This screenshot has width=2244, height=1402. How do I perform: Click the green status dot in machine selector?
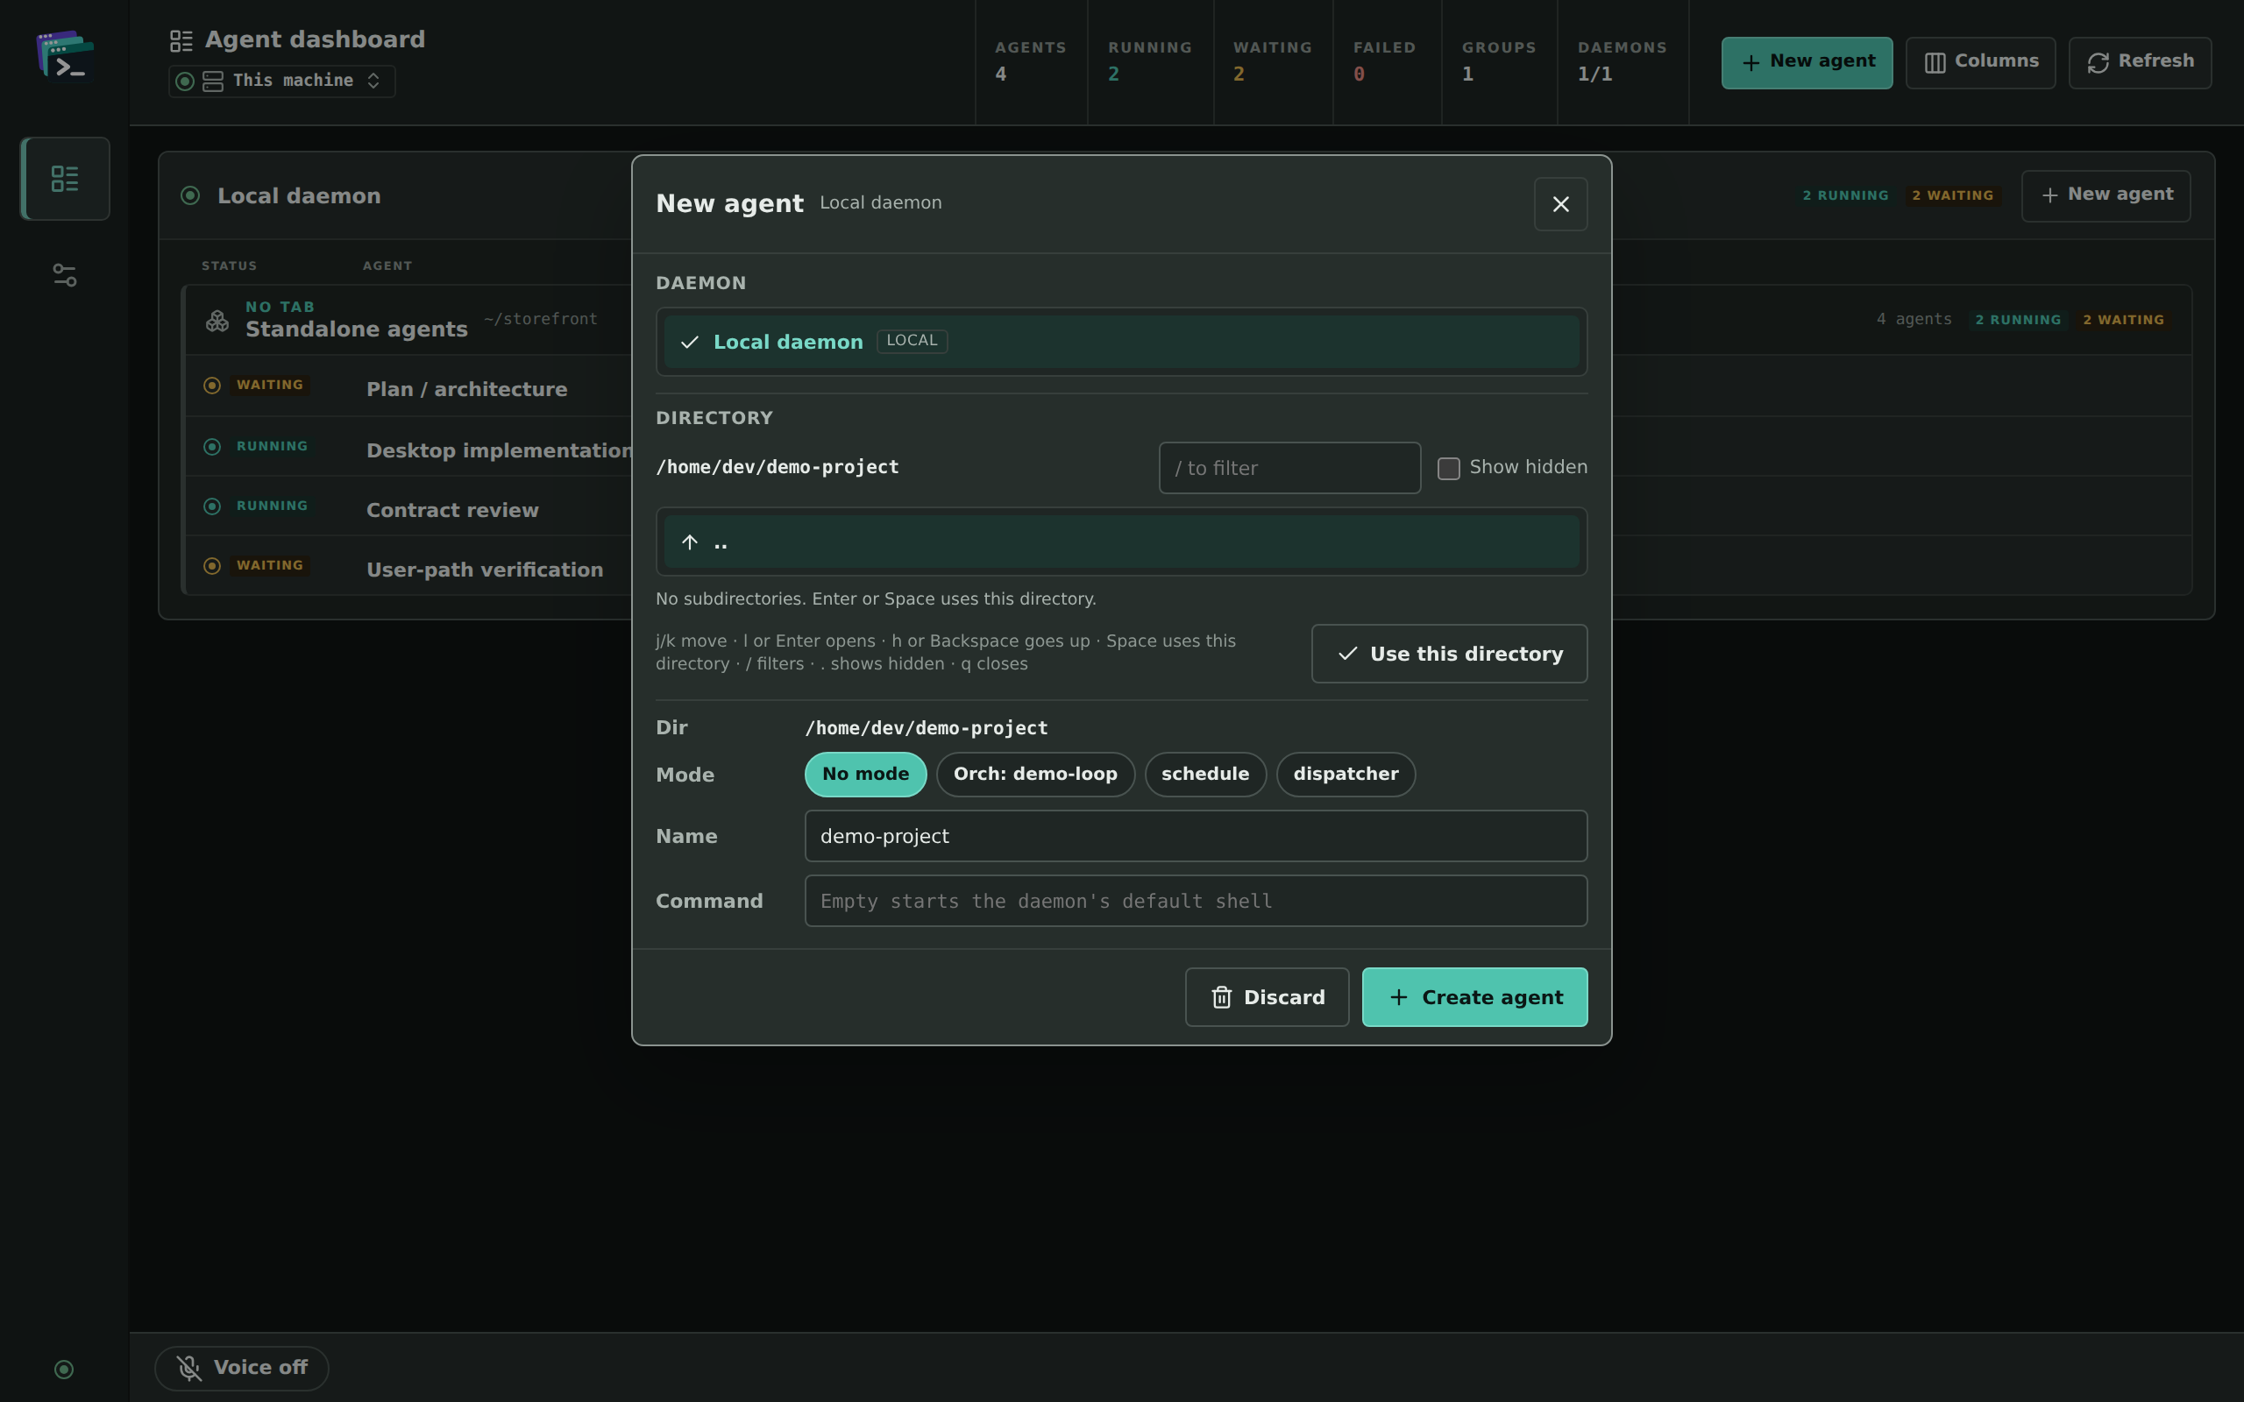coord(185,81)
